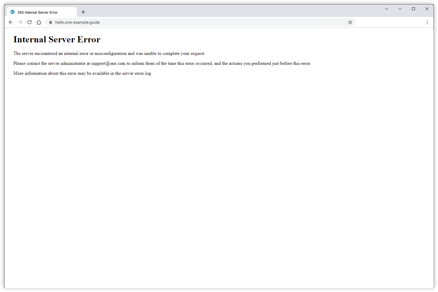Open a new browser tab
Viewport: 438px width, 292px height.
click(x=83, y=12)
